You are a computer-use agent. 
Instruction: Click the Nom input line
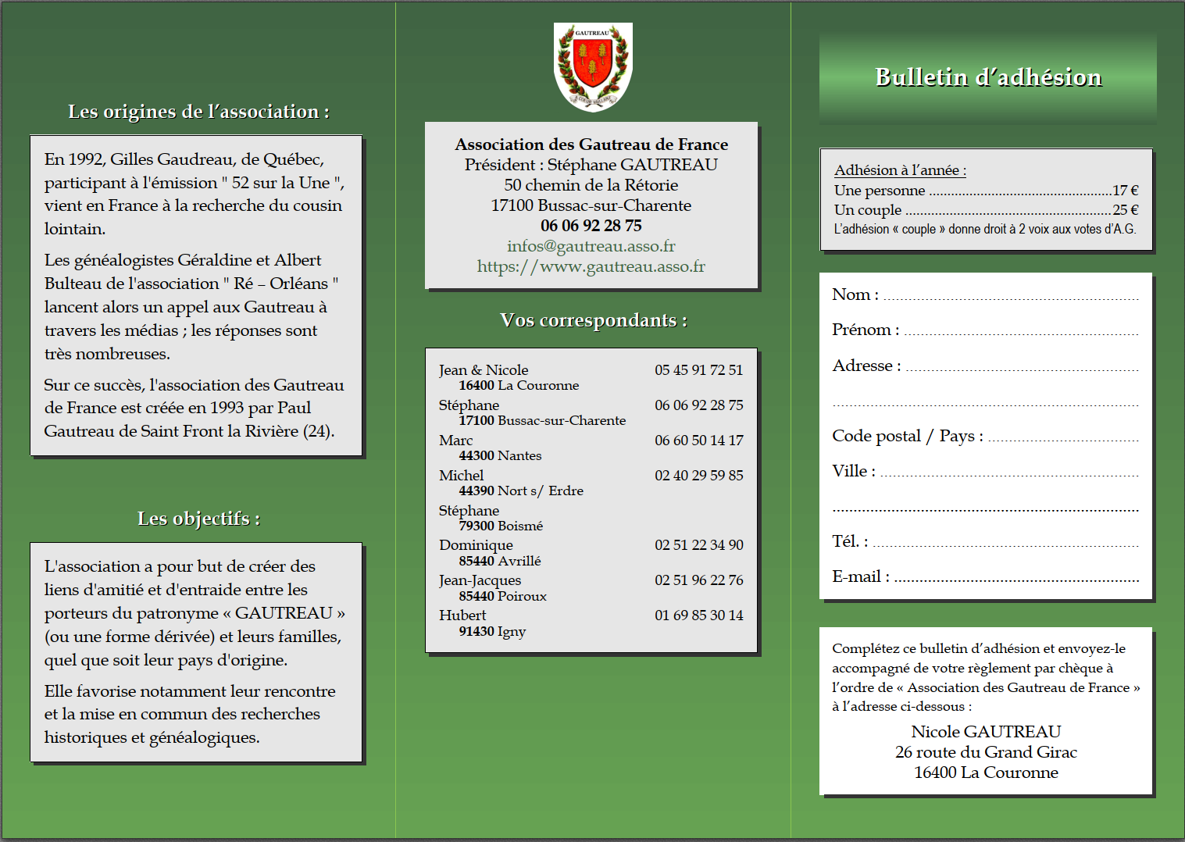coord(1010,296)
